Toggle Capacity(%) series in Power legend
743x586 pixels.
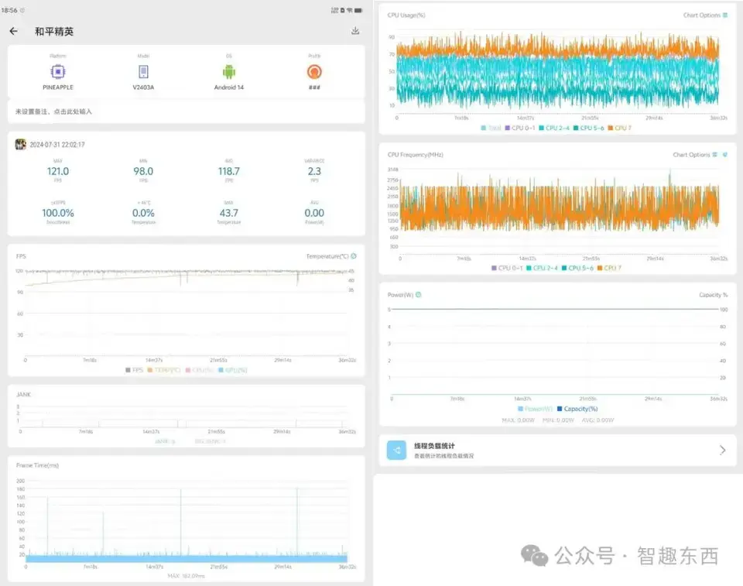pyautogui.click(x=577, y=409)
